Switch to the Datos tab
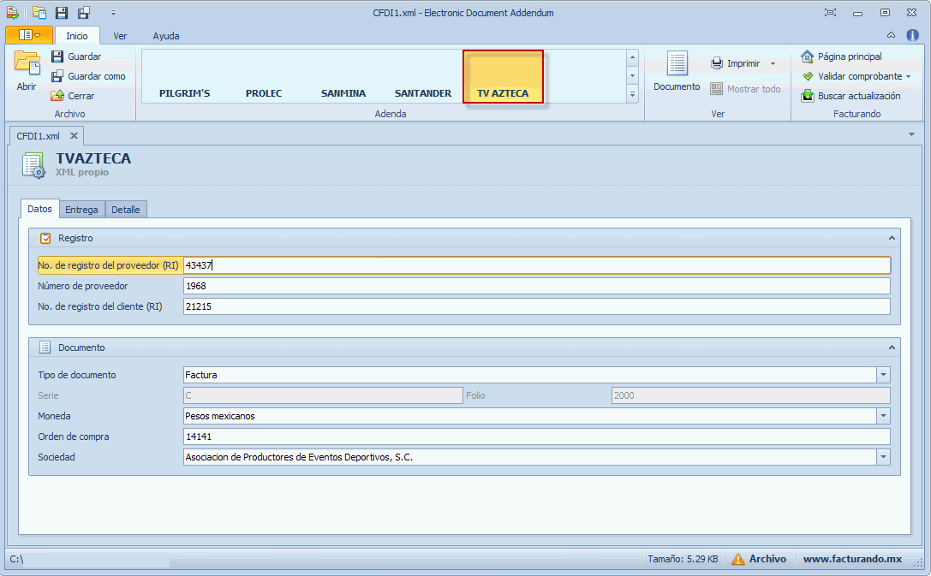 click(x=39, y=209)
